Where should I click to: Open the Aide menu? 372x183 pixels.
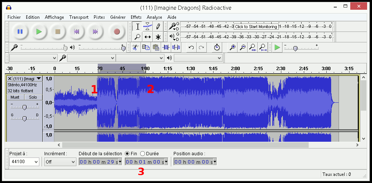172,17
